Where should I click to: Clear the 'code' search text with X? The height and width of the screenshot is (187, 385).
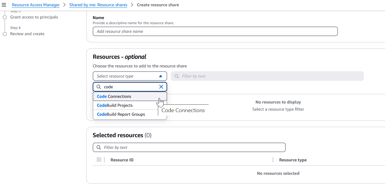point(161,87)
